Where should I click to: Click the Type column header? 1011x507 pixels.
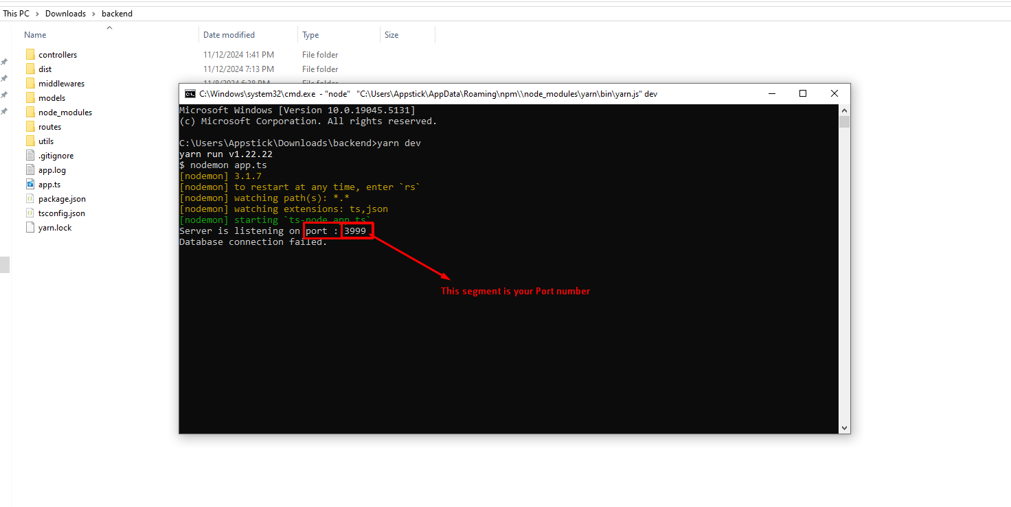(310, 35)
